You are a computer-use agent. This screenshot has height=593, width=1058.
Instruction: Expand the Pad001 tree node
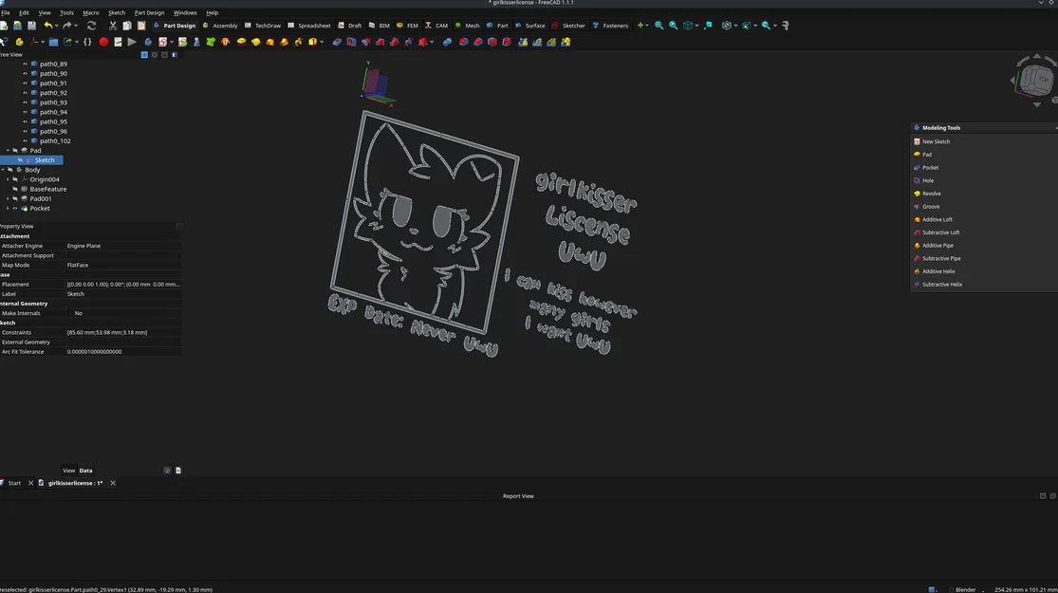(x=9, y=199)
